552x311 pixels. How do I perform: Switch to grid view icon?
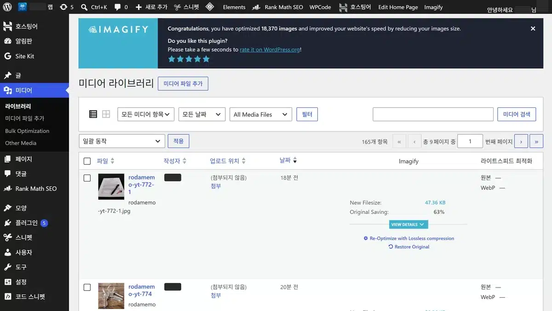pyautogui.click(x=106, y=114)
